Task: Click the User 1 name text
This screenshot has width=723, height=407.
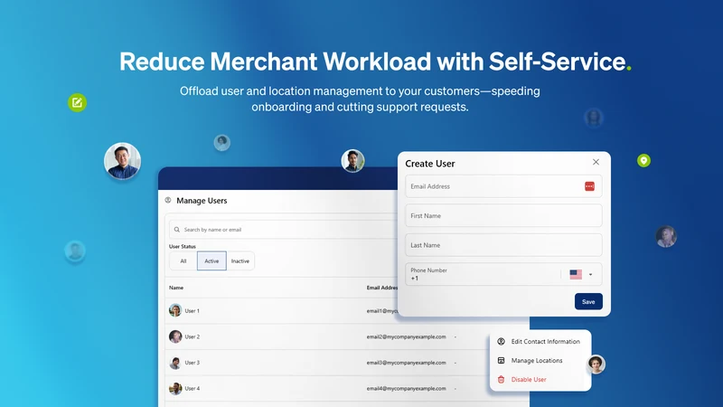Action: [x=192, y=311]
